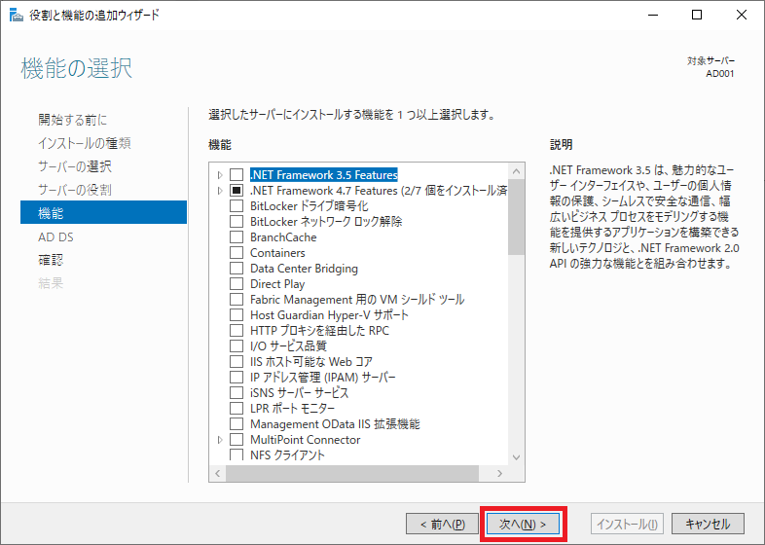Expand the .NET Framework 4.7 Features node
The image size is (765, 545).
pyautogui.click(x=220, y=191)
